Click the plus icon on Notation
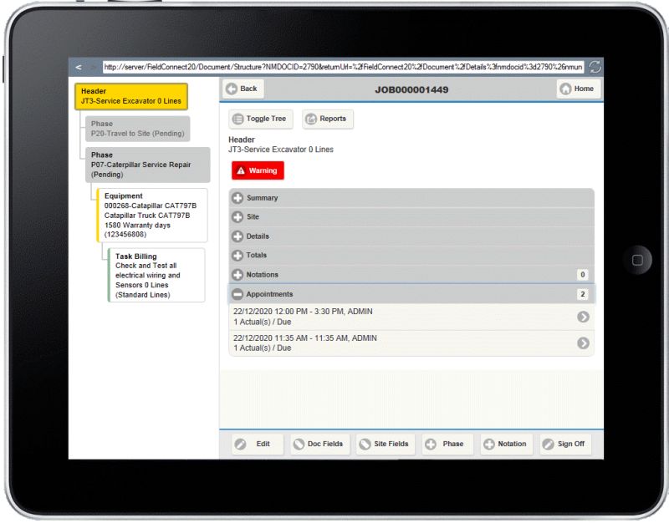Viewport: 669px width, 523px height. (x=489, y=444)
